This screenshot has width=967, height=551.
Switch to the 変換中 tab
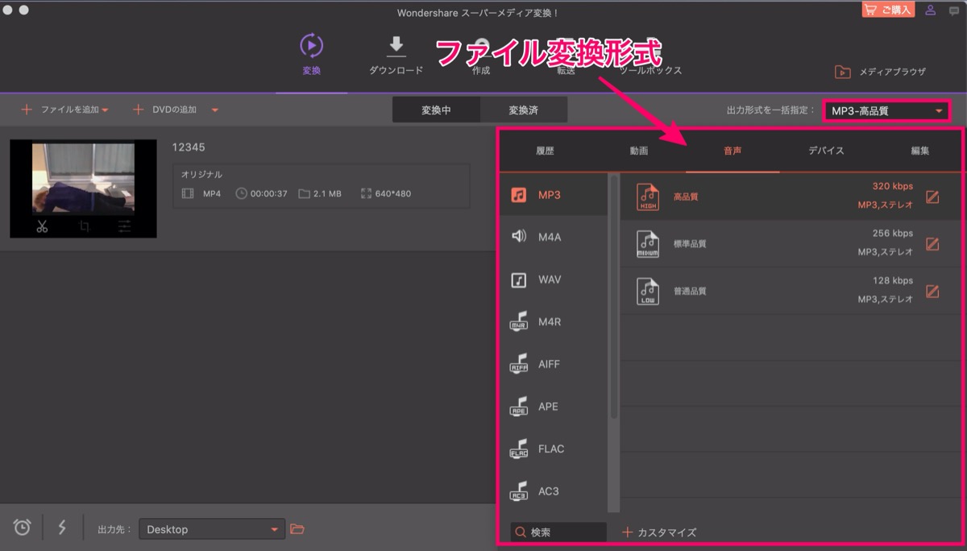click(x=436, y=110)
